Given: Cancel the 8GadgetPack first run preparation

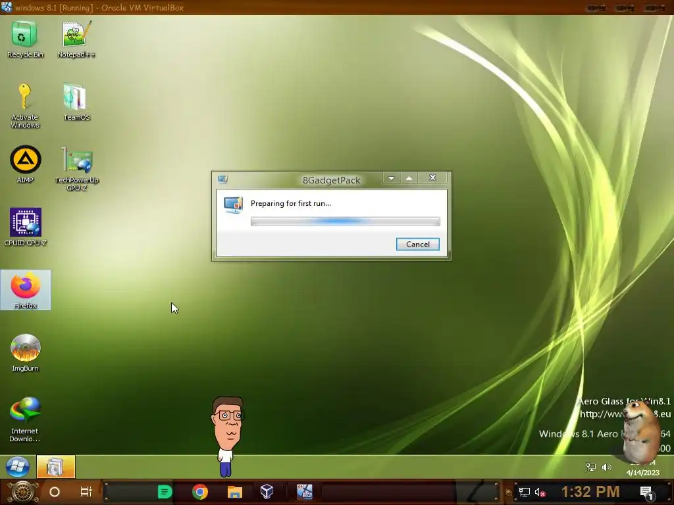Looking at the screenshot, I should pos(418,245).
